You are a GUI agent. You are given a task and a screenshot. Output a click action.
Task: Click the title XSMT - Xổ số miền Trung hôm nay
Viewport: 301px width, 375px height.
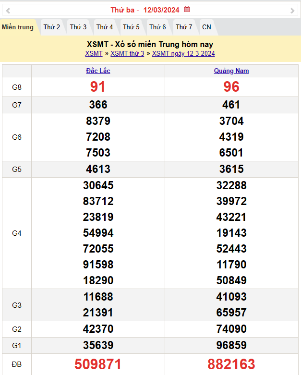click(150, 45)
